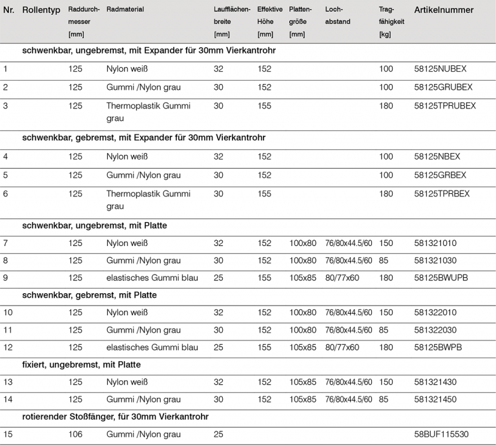Click the Tragfähigkeit column header

point(391,22)
